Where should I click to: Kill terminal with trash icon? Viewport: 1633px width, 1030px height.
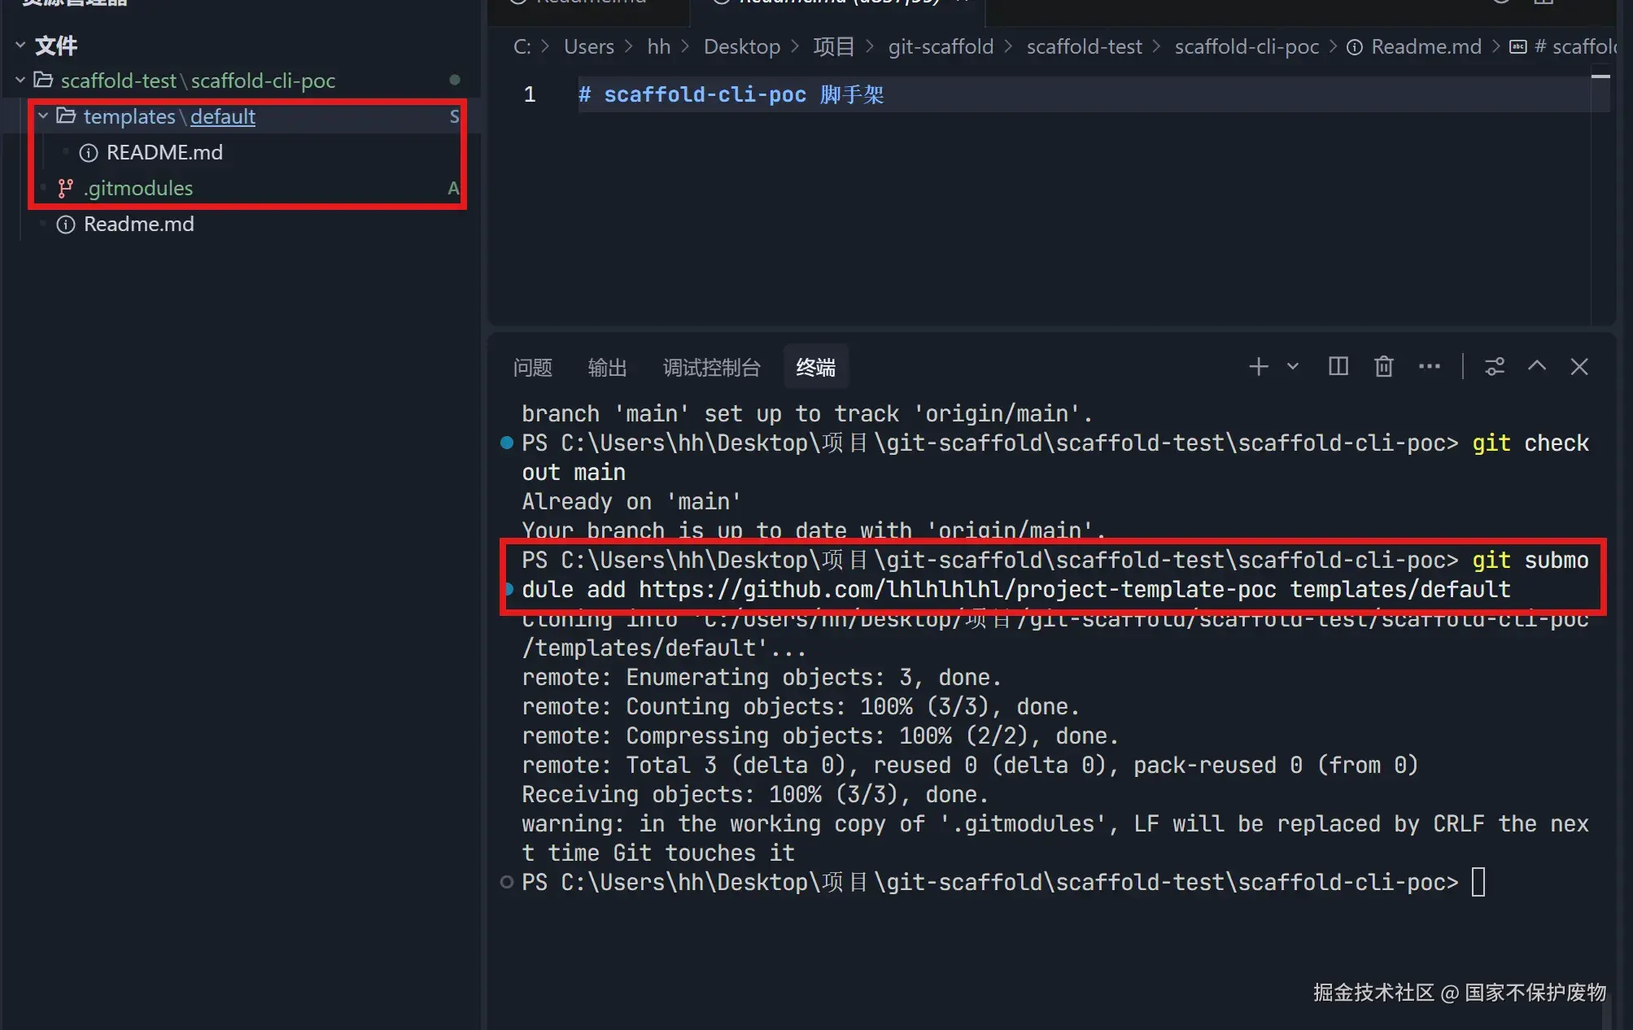point(1383,367)
